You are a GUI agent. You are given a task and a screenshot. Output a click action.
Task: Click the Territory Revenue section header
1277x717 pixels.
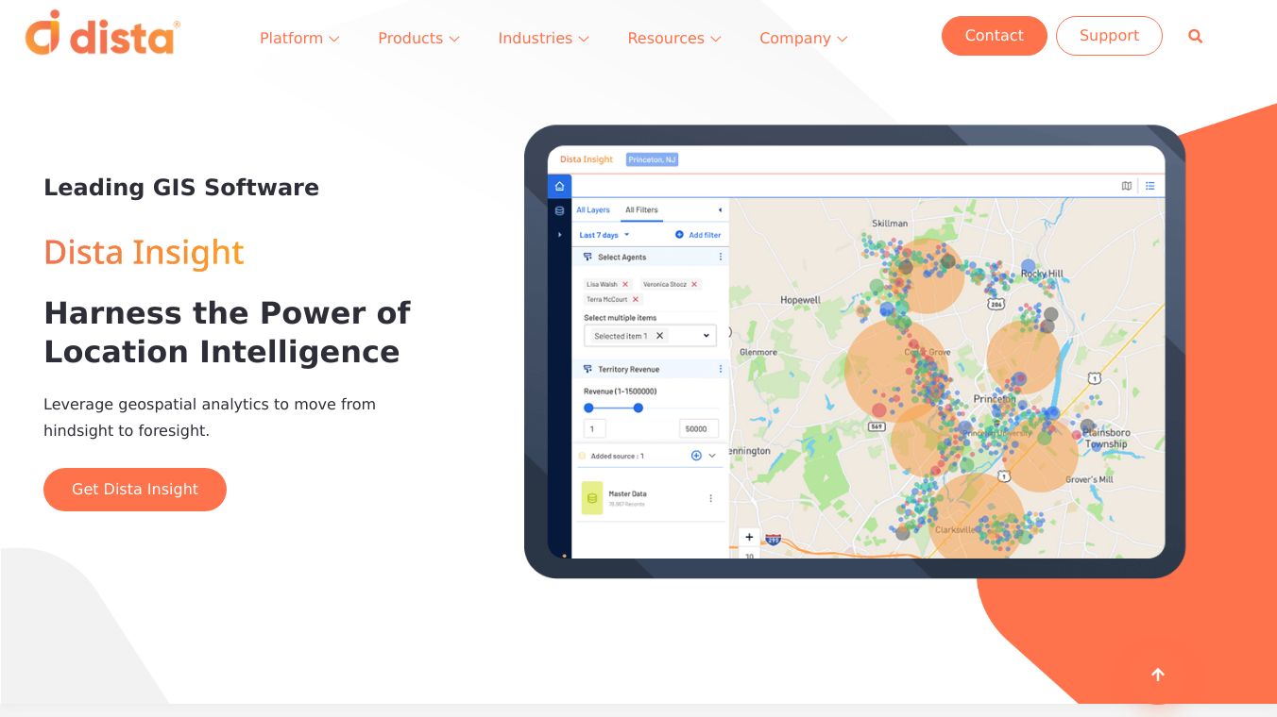point(651,369)
